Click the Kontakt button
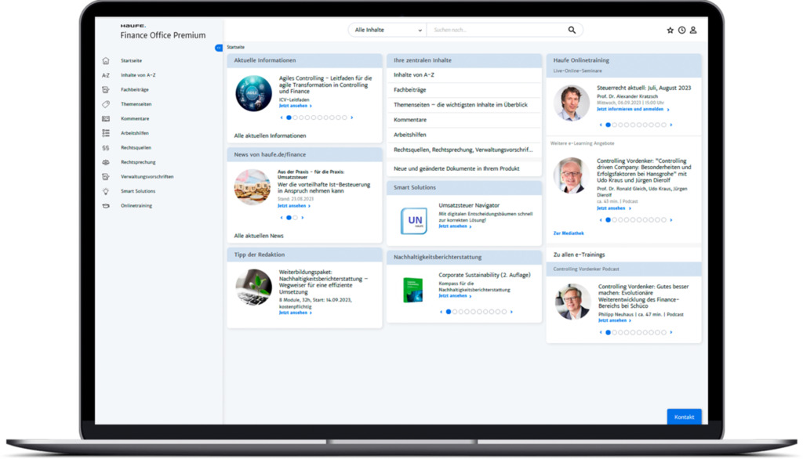The height and width of the screenshot is (459, 803). click(684, 417)
